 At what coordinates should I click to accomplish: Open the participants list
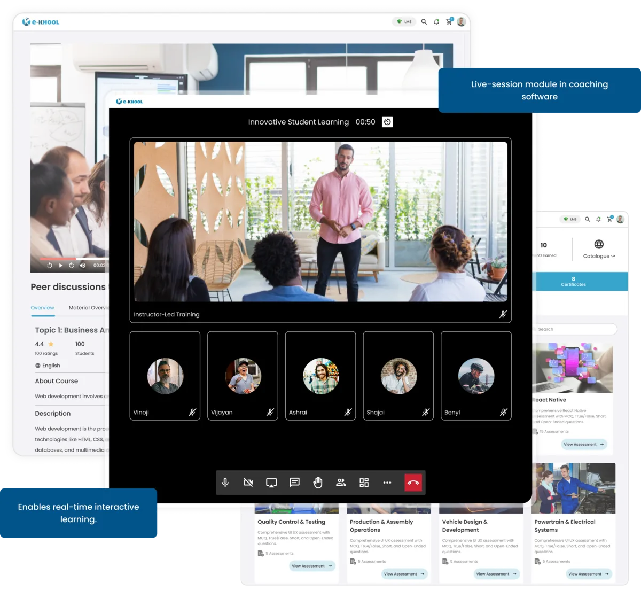coord(340,482)
